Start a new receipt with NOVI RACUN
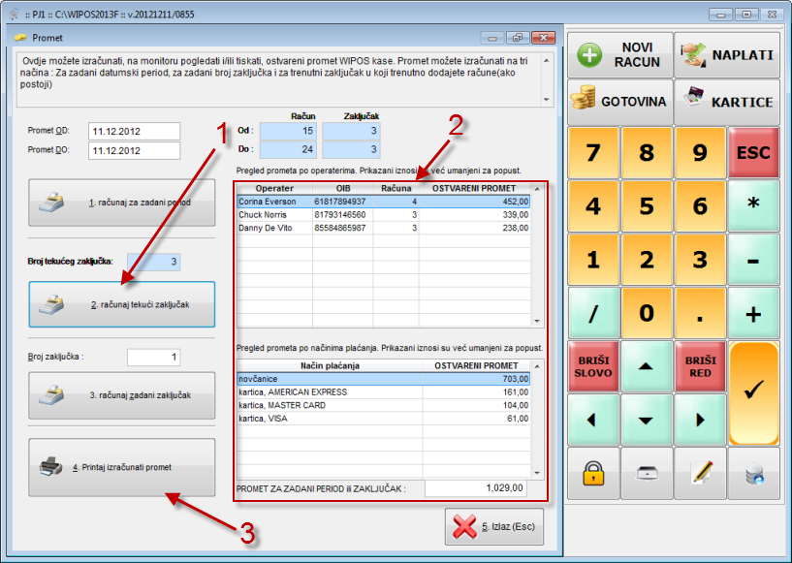Image resolution: width=792 pixels, height=563 pixels. tap(620, 54)
